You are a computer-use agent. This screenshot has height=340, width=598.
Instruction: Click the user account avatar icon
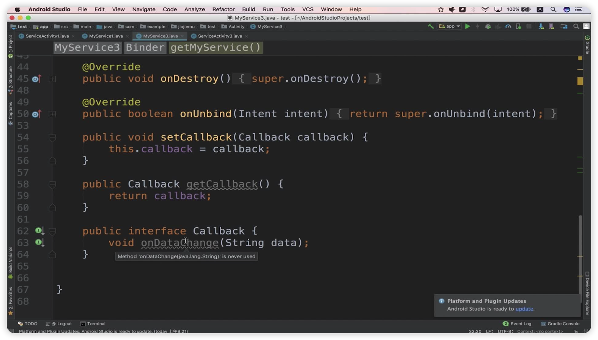(586, 26)
